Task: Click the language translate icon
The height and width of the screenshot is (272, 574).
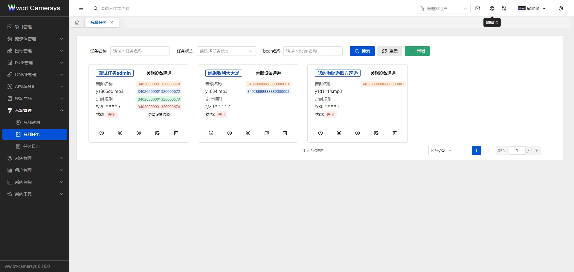Action: [x=504, y=8]
